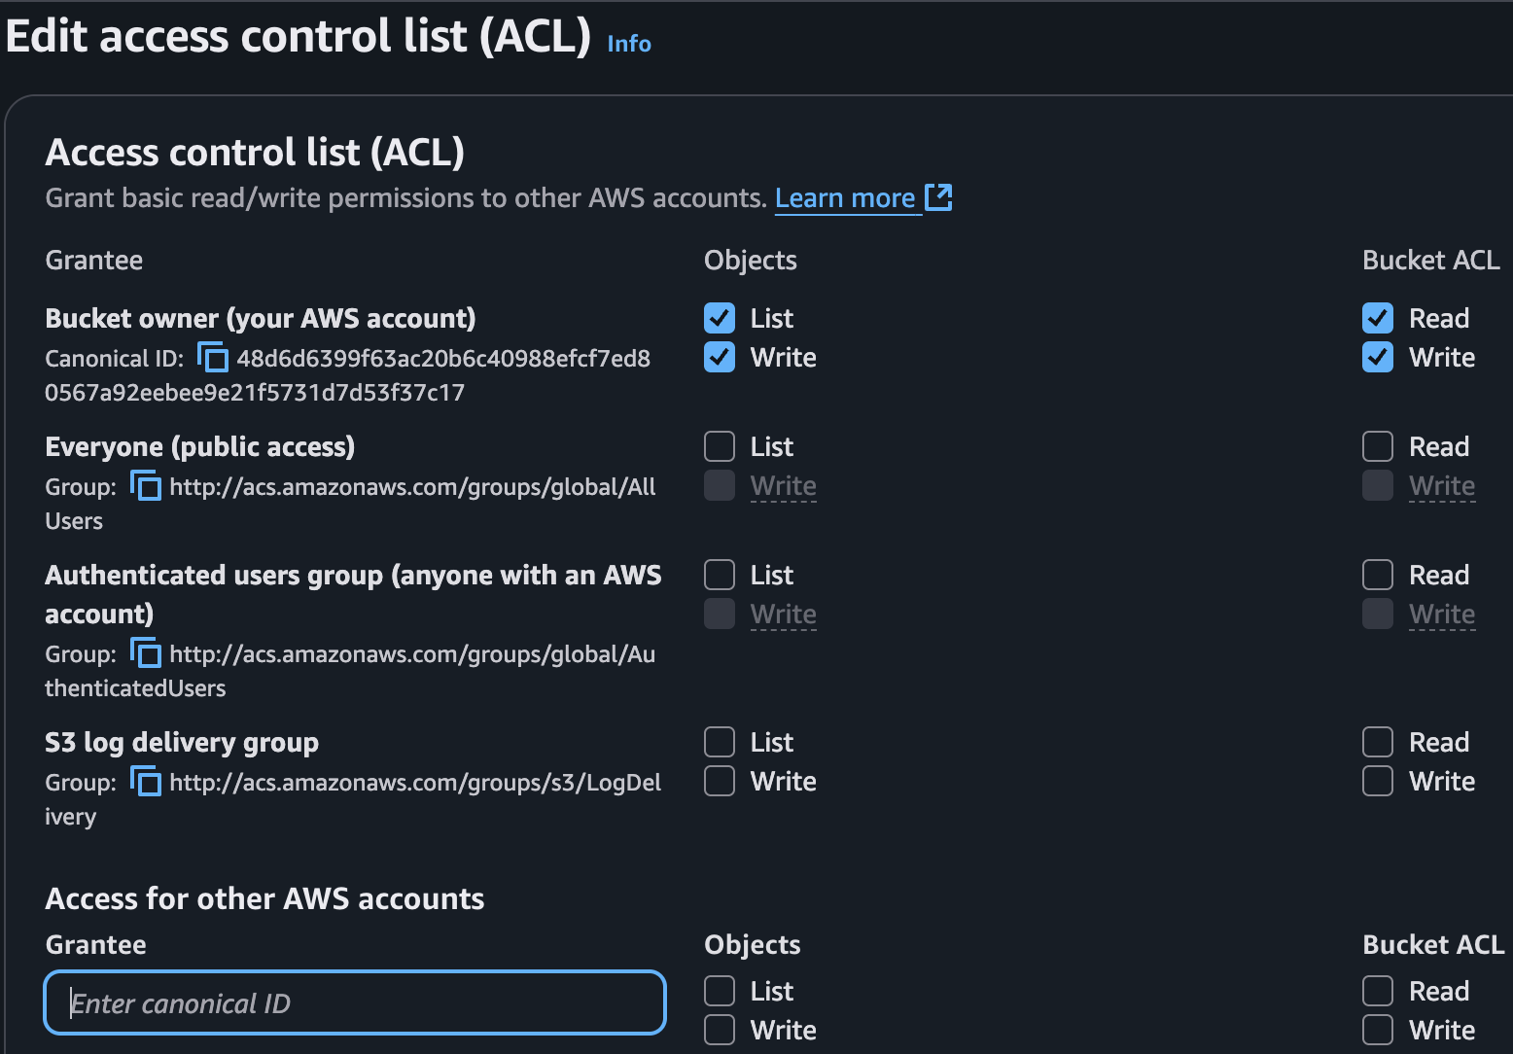Viewport: 1513px width, 1054px height.
Task: Open the Info link beside the title
Action: pos(629,44)
